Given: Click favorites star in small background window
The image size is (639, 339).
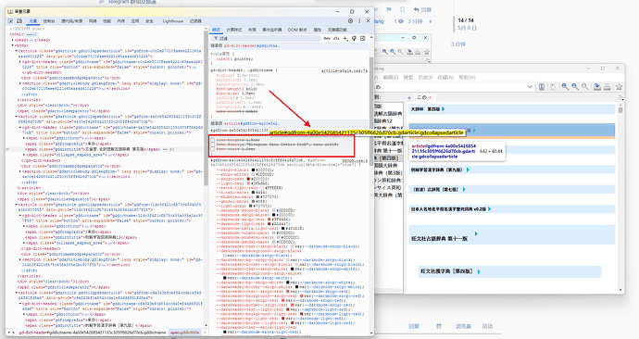Looking at the screenshot, I should tap(426, 52).
